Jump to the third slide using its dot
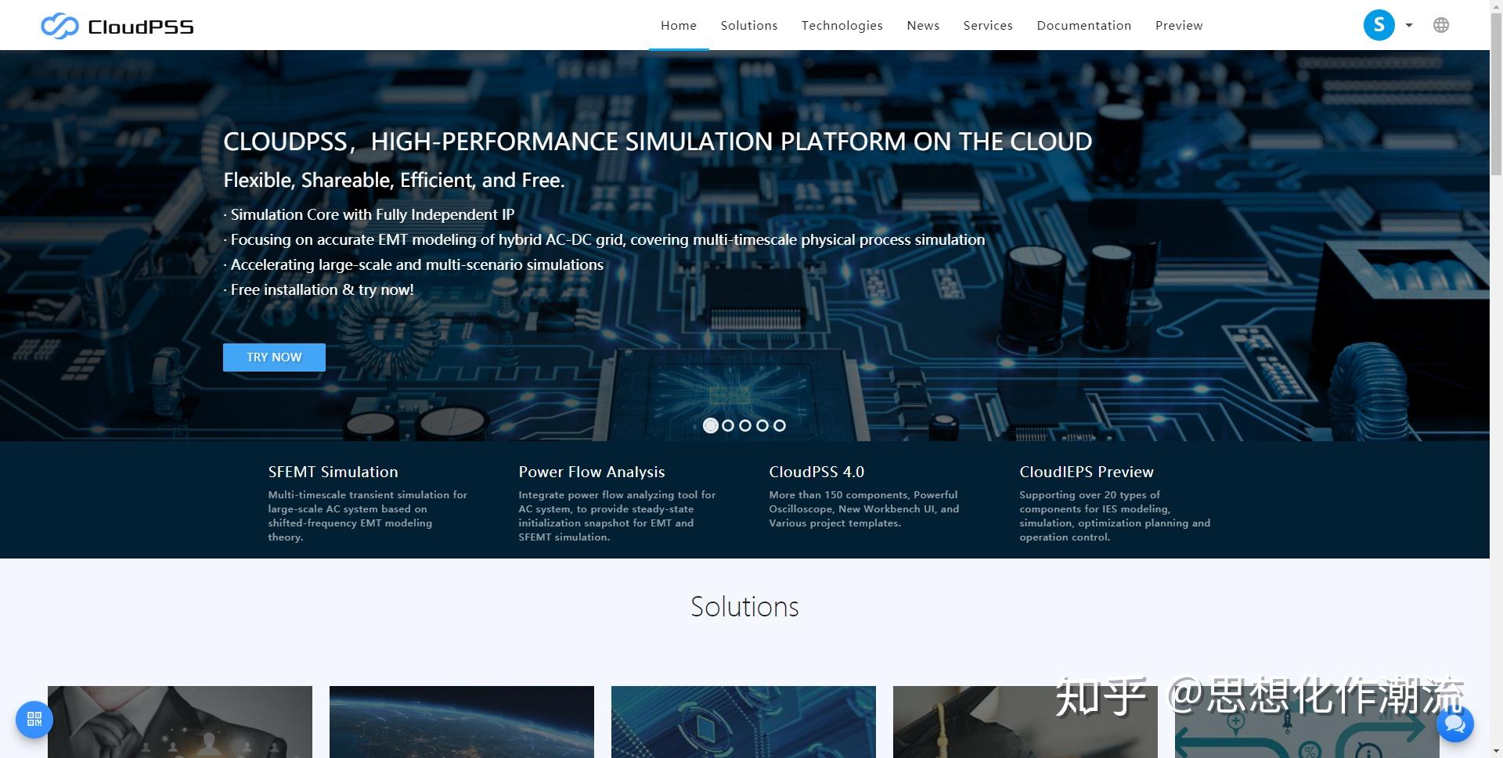The image size is (1503, 758). tap(745, 425)
